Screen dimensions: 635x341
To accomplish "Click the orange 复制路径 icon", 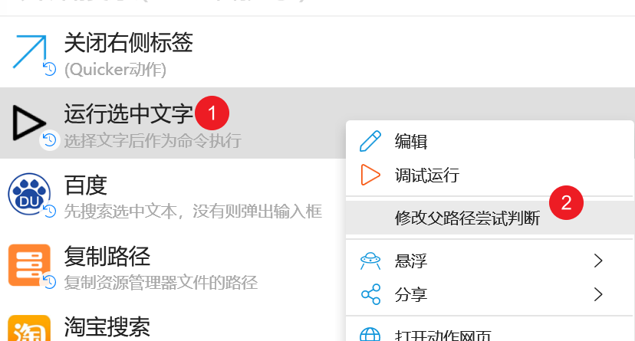I will pos(29,265).
